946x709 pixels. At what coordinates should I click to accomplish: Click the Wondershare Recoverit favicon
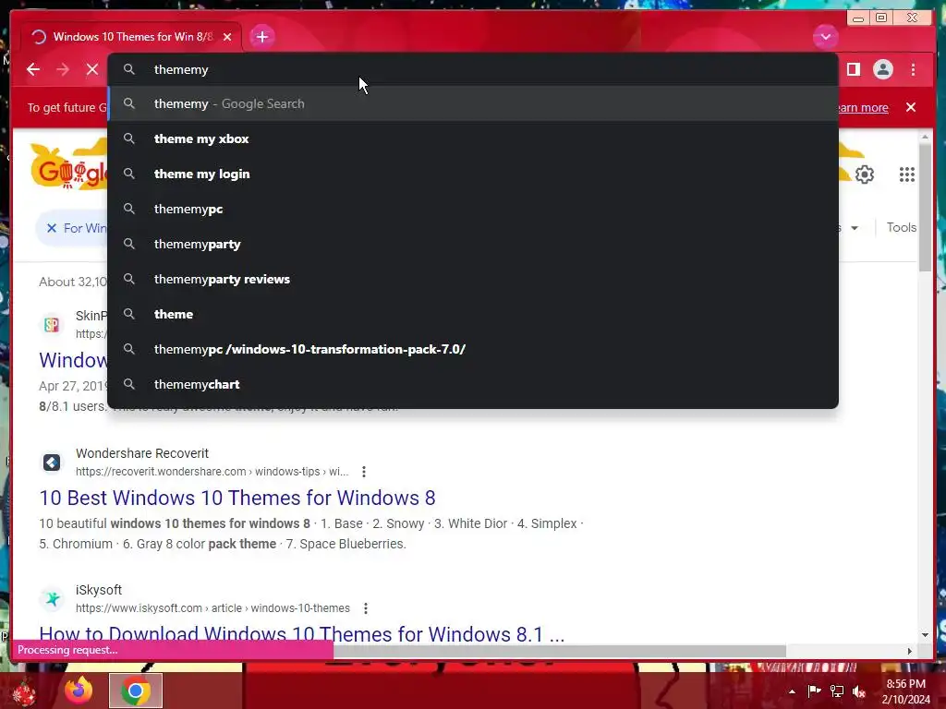(x=52, y=463)
